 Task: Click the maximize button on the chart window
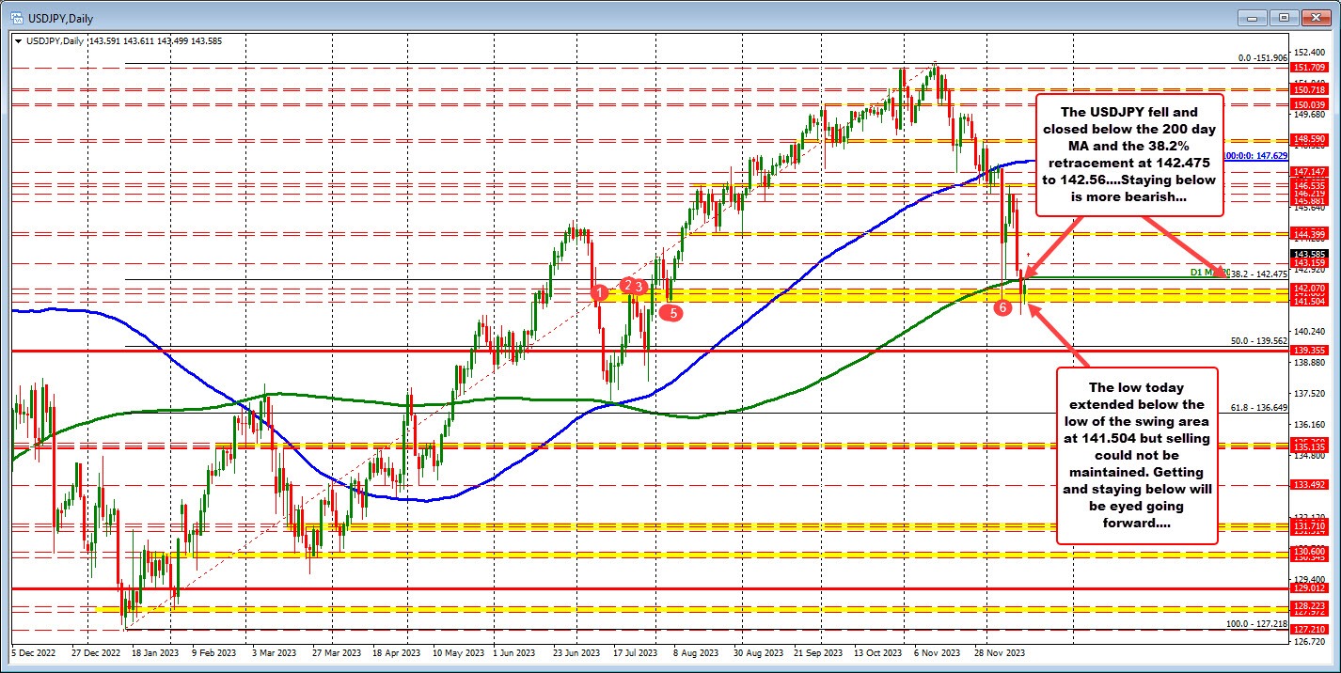click(x=1283, y=17)
